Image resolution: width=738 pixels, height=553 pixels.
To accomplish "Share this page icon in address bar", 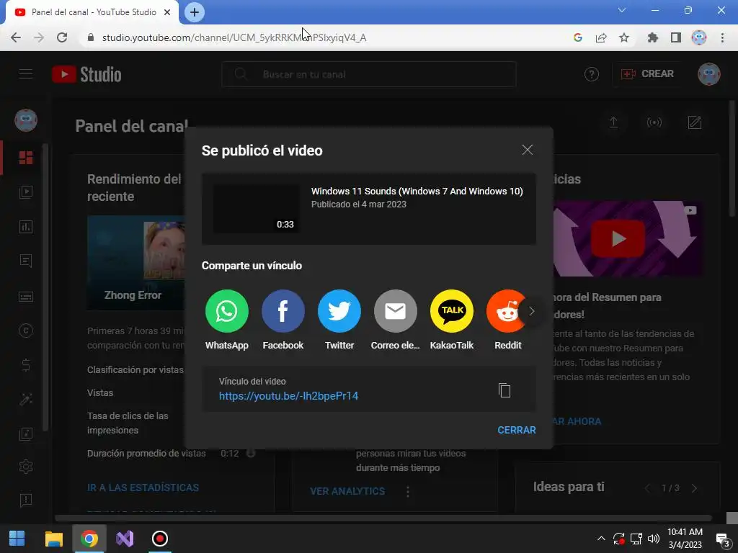I will tap(601, 37).
